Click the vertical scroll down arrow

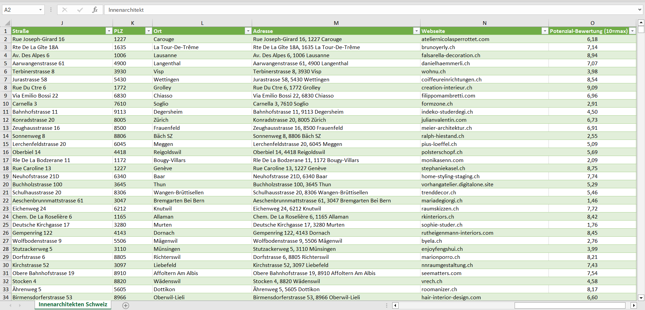[641, 298]
